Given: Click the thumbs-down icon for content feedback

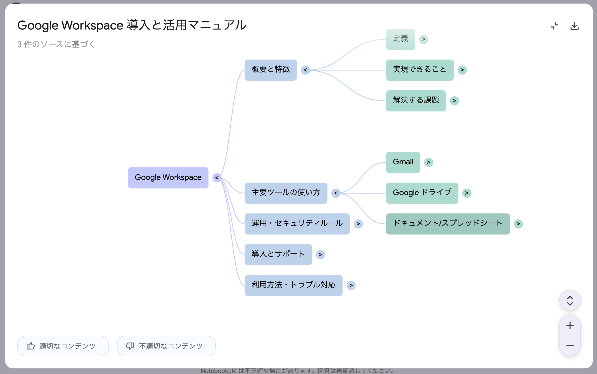Looking at the screenshot, I should coord(130,346).
